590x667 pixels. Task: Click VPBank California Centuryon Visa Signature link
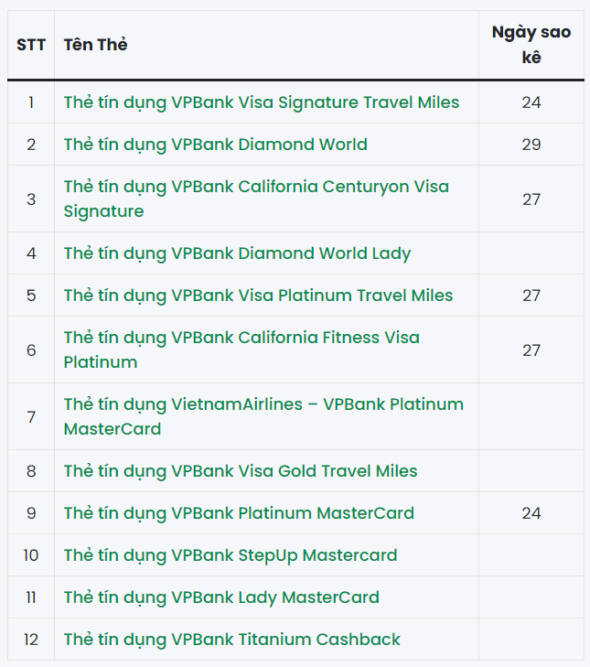click(256, 199)
